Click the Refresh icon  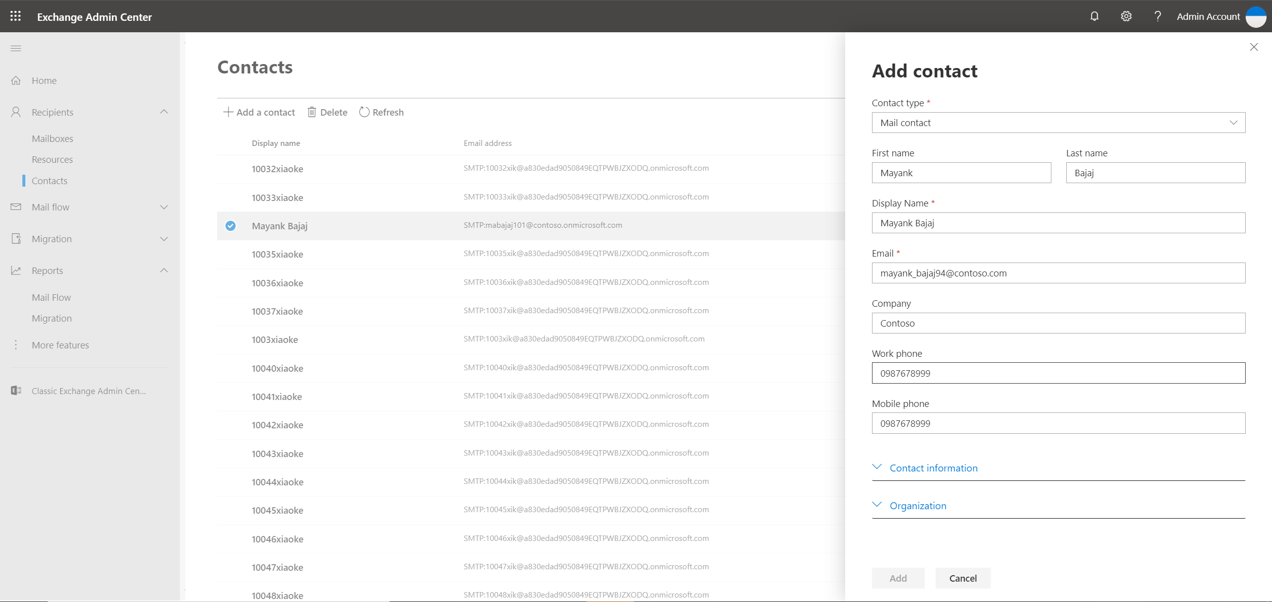(363, 112)
